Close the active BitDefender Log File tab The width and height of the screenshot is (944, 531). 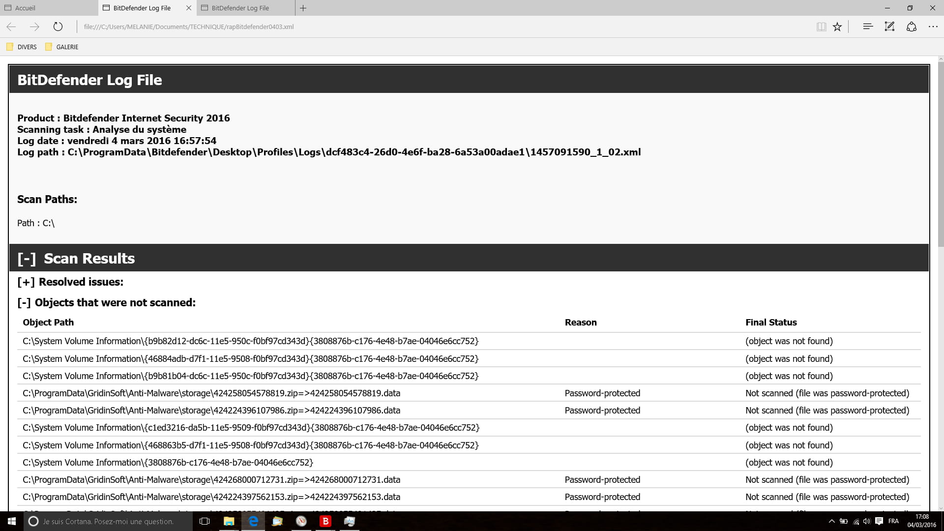[x=189, y=8]
